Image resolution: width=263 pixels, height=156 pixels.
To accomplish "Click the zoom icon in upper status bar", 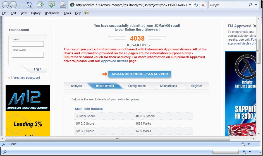I will pos(243,144).
